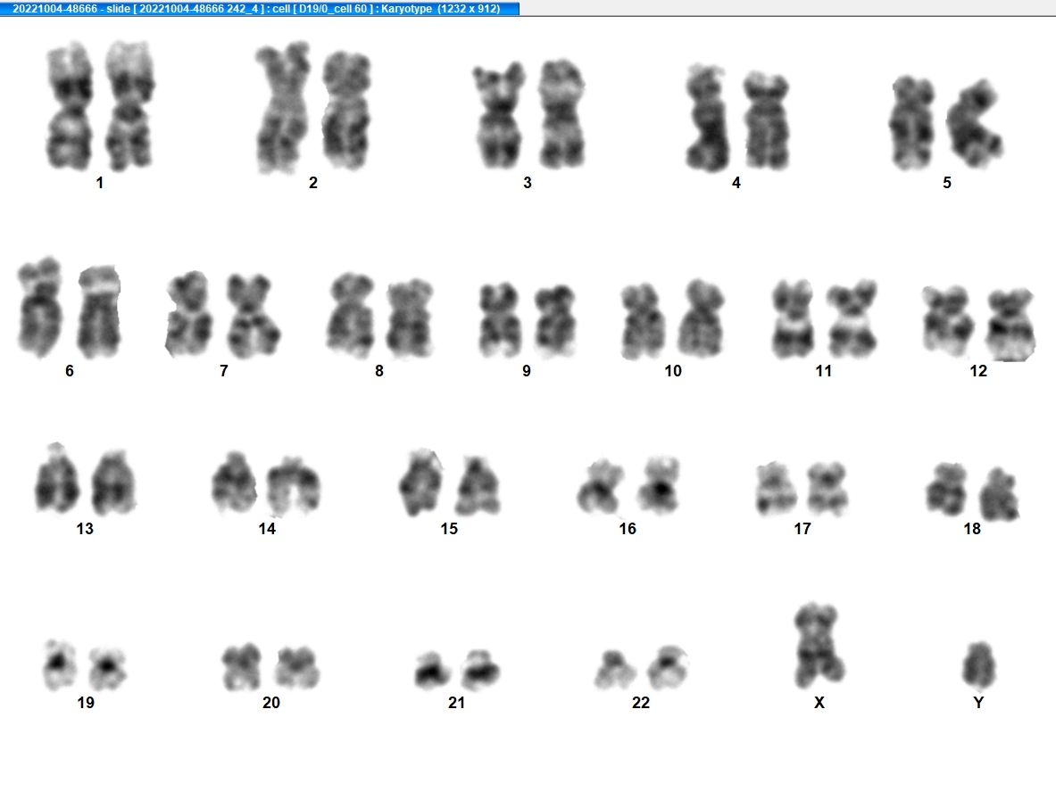The image size is (1056, 800).
Task: Select the chromosome 8 pair image
Action: 380,315
